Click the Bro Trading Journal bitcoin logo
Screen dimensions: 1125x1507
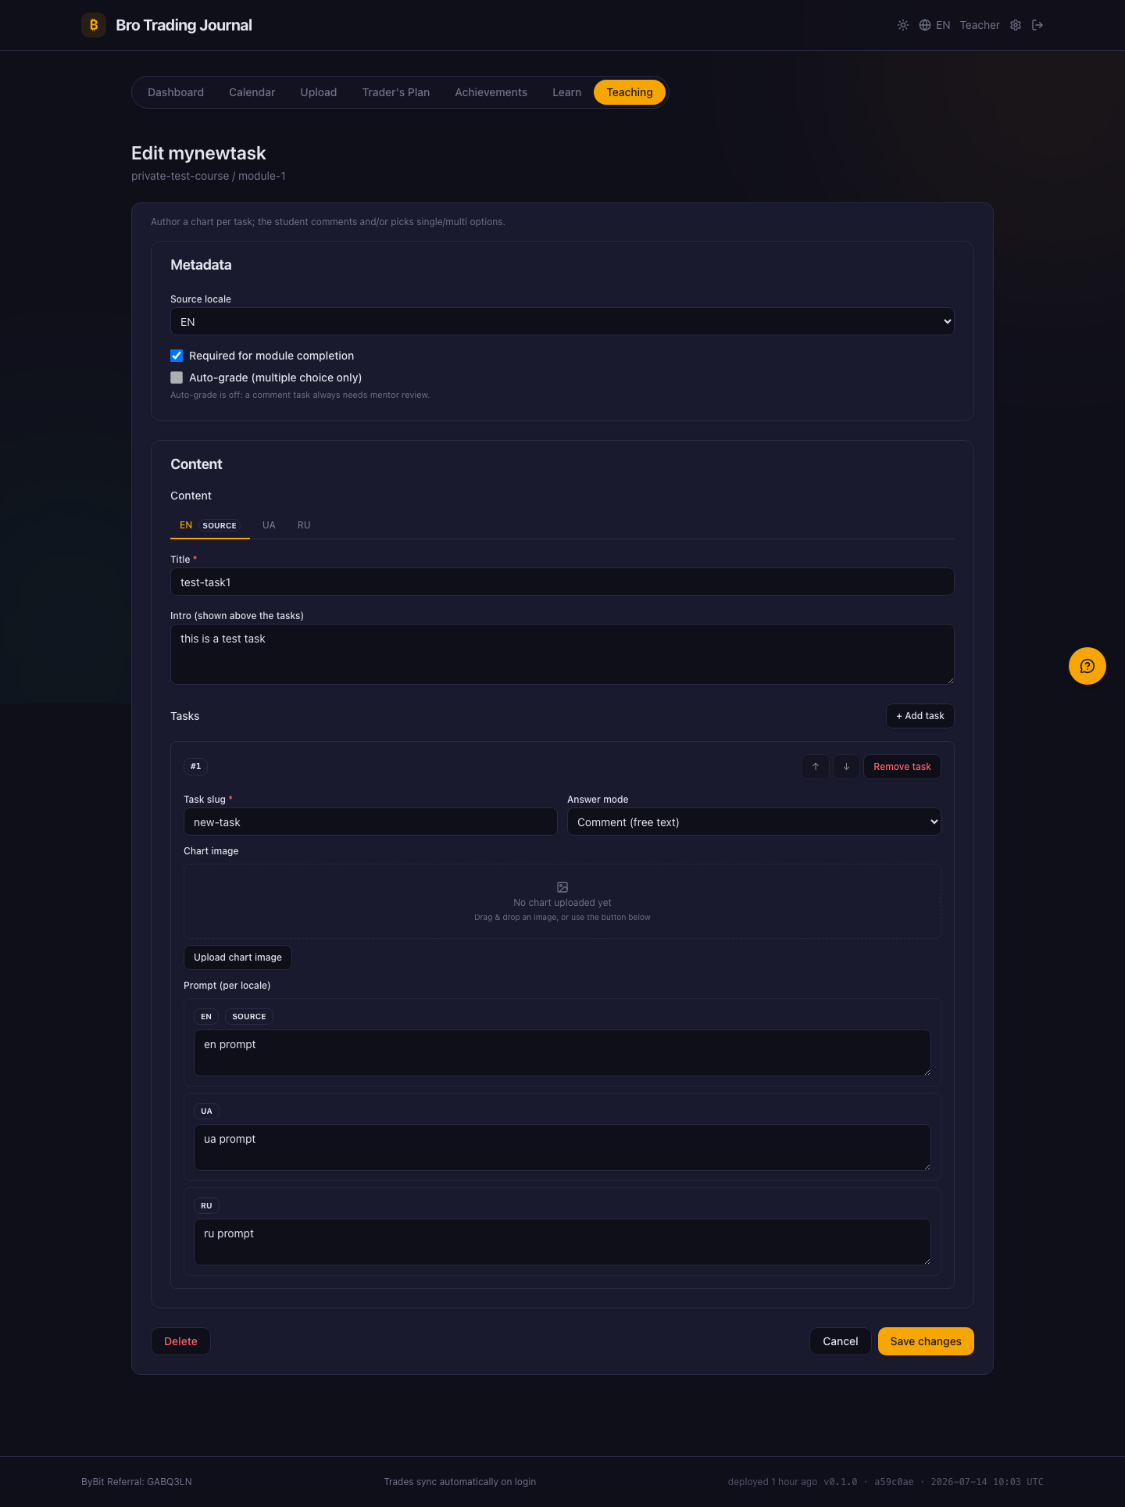point(94,25)
